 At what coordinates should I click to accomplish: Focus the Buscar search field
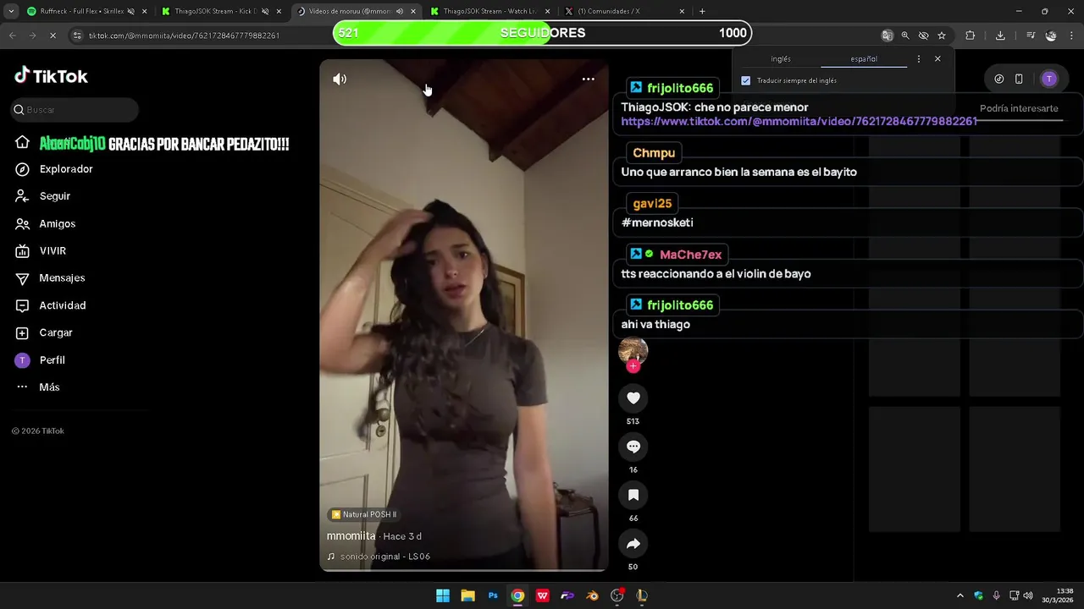tap(75, 110)
